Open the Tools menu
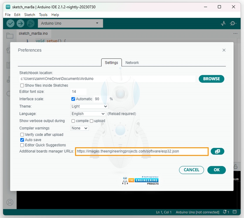Viewport: 244px width, 218px height. pyautogui.click(x=43, y=15)
